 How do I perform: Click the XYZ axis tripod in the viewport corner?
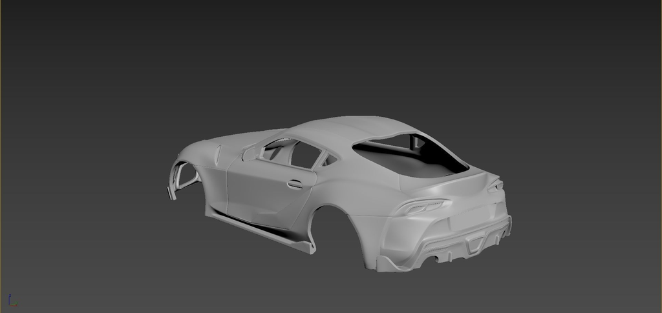(x=13, y=301)
